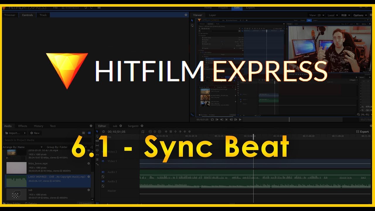The height and width of the screenshot is (211, 375).
Task: Expand the Import options arrow
Action: pos(25,133)
